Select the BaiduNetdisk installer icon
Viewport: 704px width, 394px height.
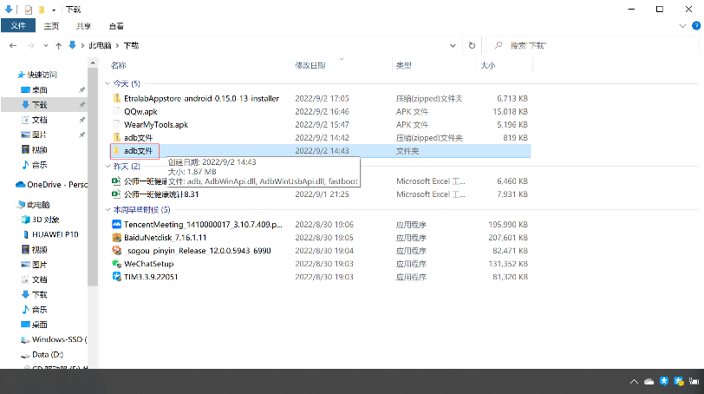click(x=117, y=237)
